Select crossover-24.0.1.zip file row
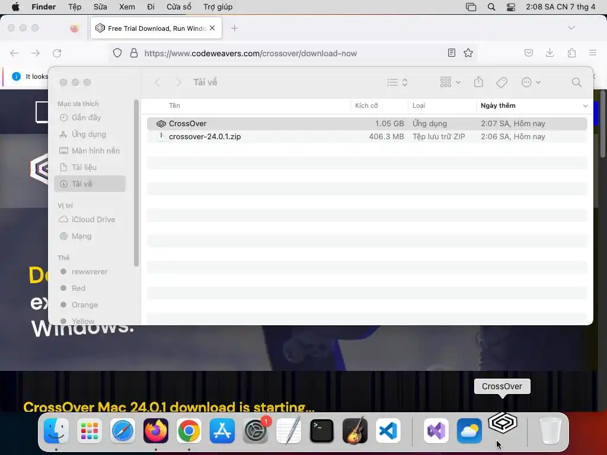 coord(367,137)
